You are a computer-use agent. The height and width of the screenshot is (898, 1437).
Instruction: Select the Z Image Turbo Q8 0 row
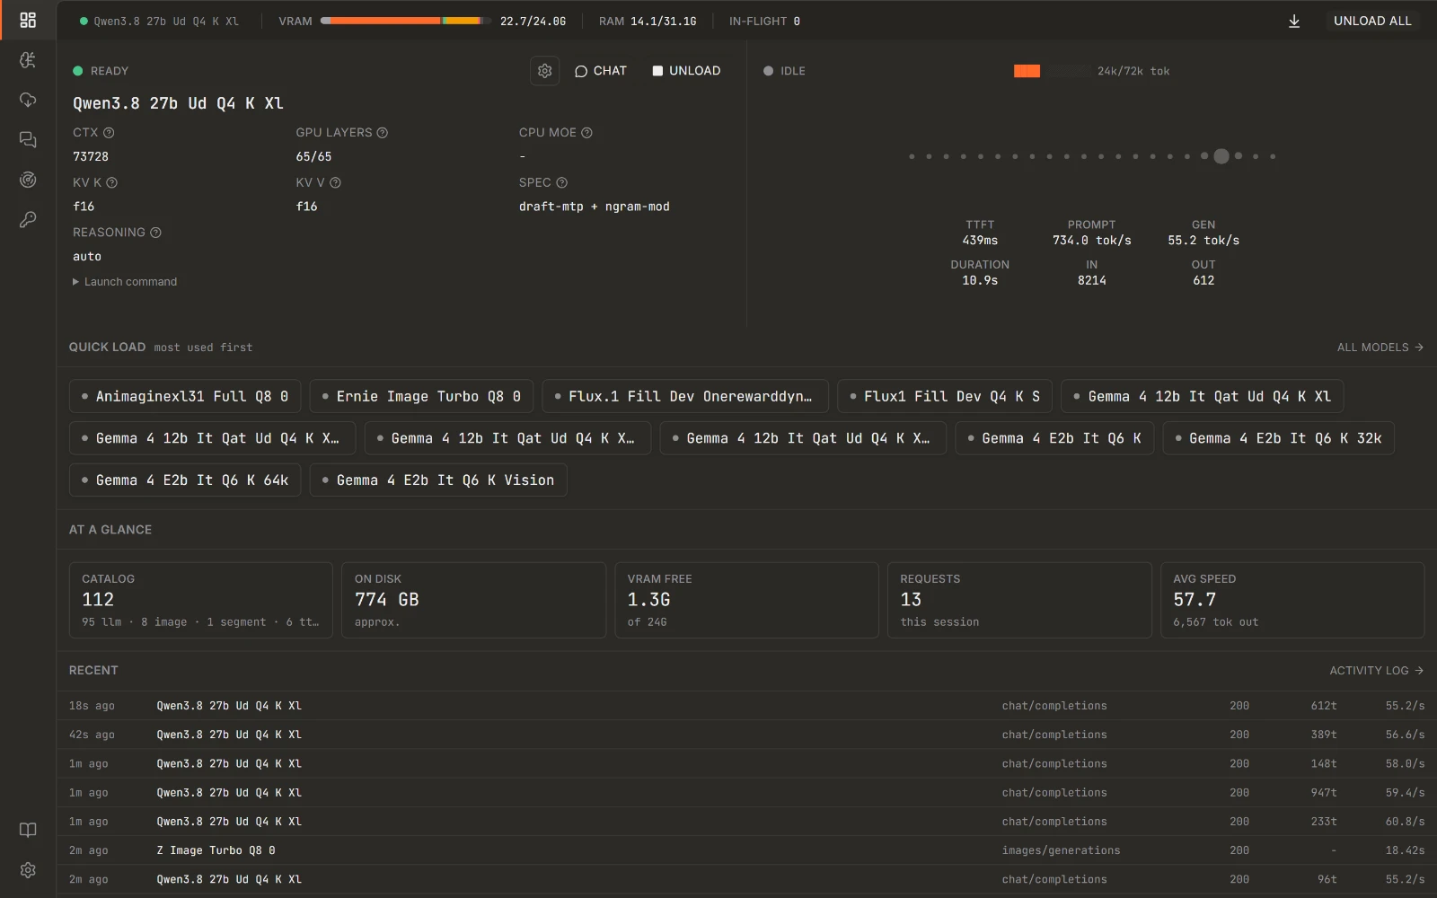[746, 850]
